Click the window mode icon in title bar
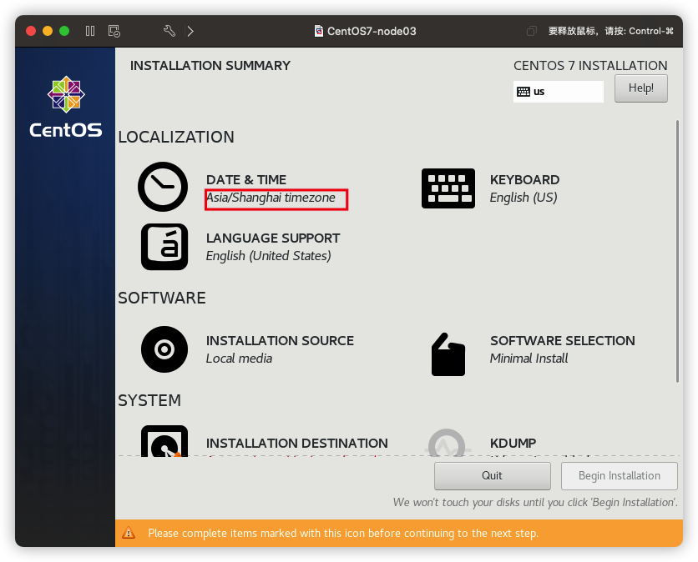This screenshot has height=562, width=698. pos(532,31)
